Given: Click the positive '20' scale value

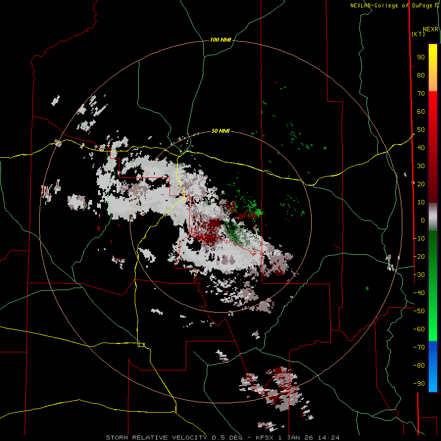Looking at the screenshot, I should click(421, 184).
